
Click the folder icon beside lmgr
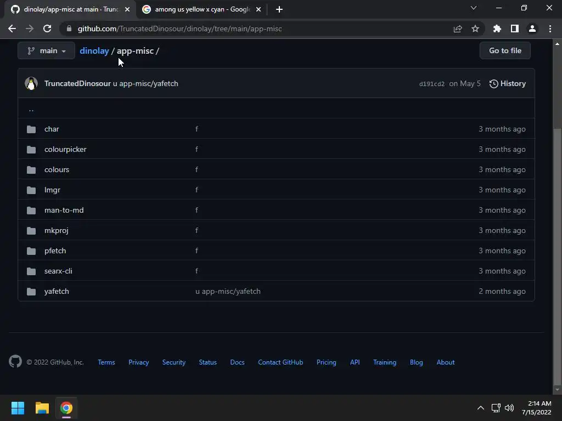(x=31, y=190)
